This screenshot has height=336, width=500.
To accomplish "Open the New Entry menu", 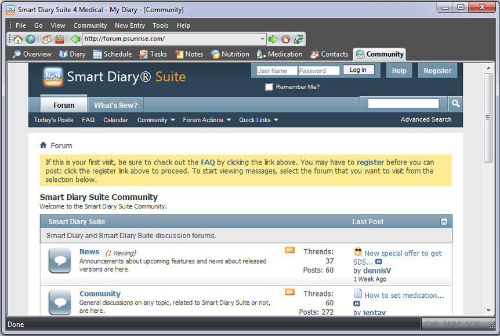I will 130,25.
